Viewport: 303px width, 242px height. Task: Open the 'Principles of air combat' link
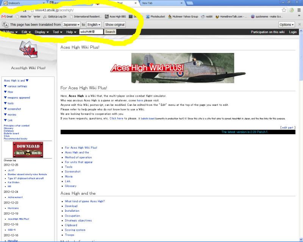pyautogui.click(x=17, y=126)
